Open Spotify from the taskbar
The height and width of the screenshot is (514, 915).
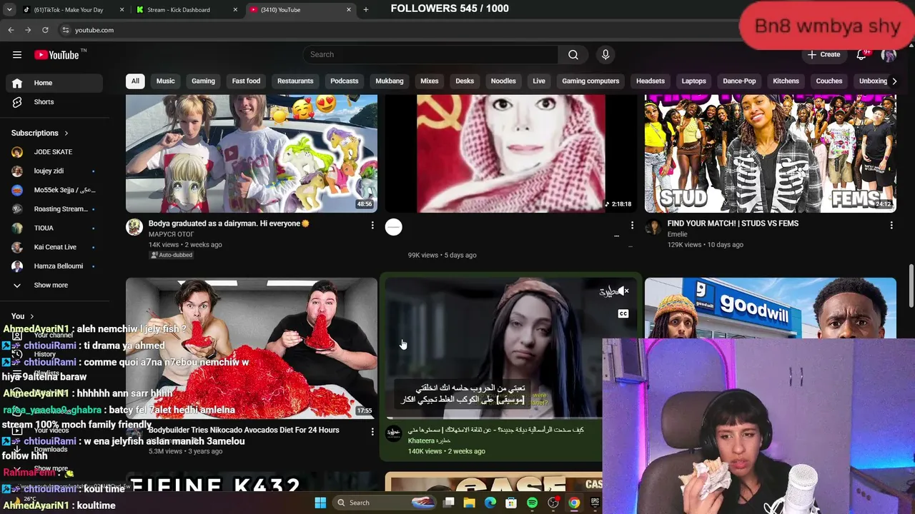pos(532,503)
